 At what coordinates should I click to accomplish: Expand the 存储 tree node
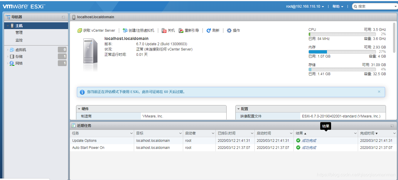pyautogui.click(x=8, y=57)
